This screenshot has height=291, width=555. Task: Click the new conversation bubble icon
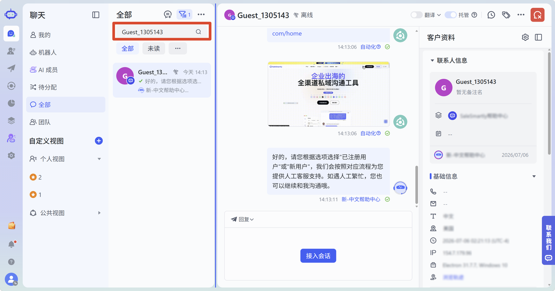coord(168,15)
